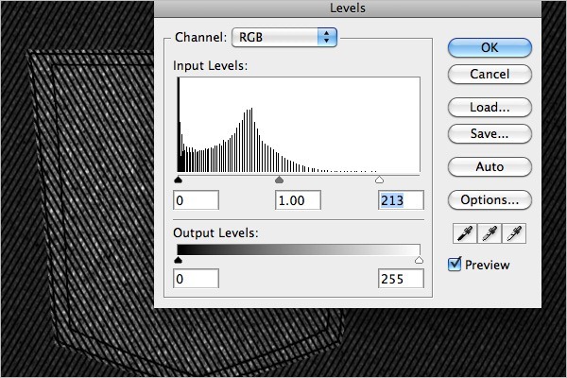Toggle the Preview checkbox
The width and height of the screenshot is (567, 378).
click(455, 265)
